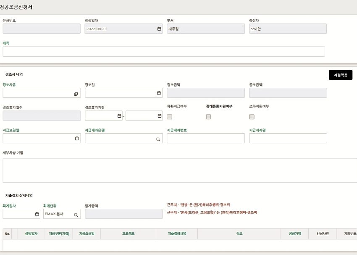357x255 pixels.
Task: Click the 공조금액 field
Action: (288, 93)
